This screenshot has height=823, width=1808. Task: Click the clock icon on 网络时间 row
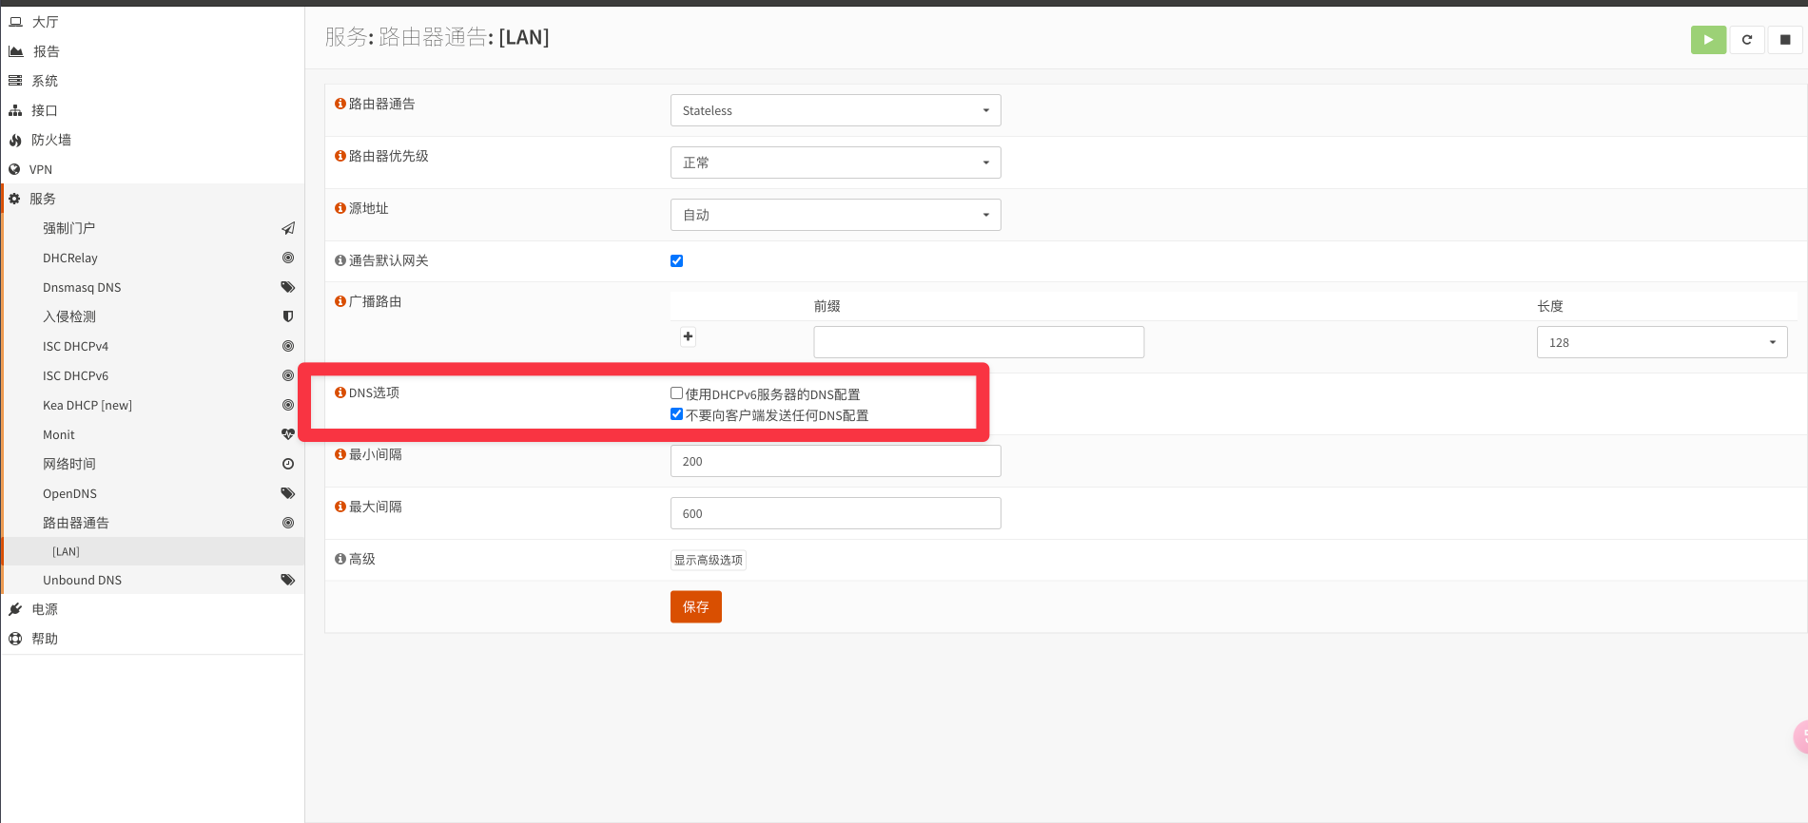(288, 464)
